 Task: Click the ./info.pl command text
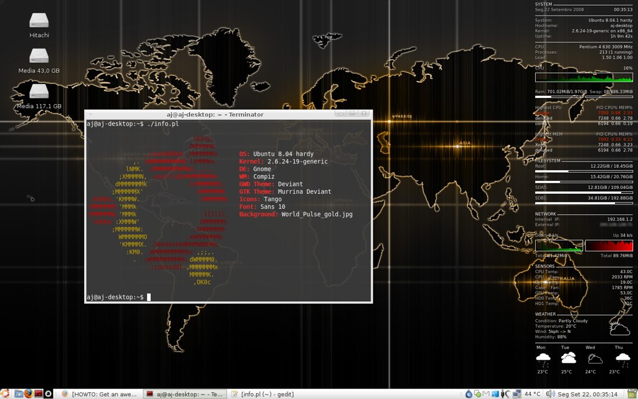163,124
